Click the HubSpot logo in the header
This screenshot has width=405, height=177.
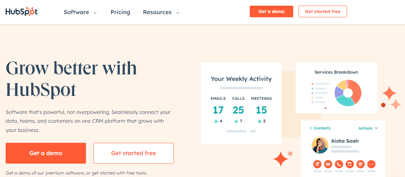[22, 12]
